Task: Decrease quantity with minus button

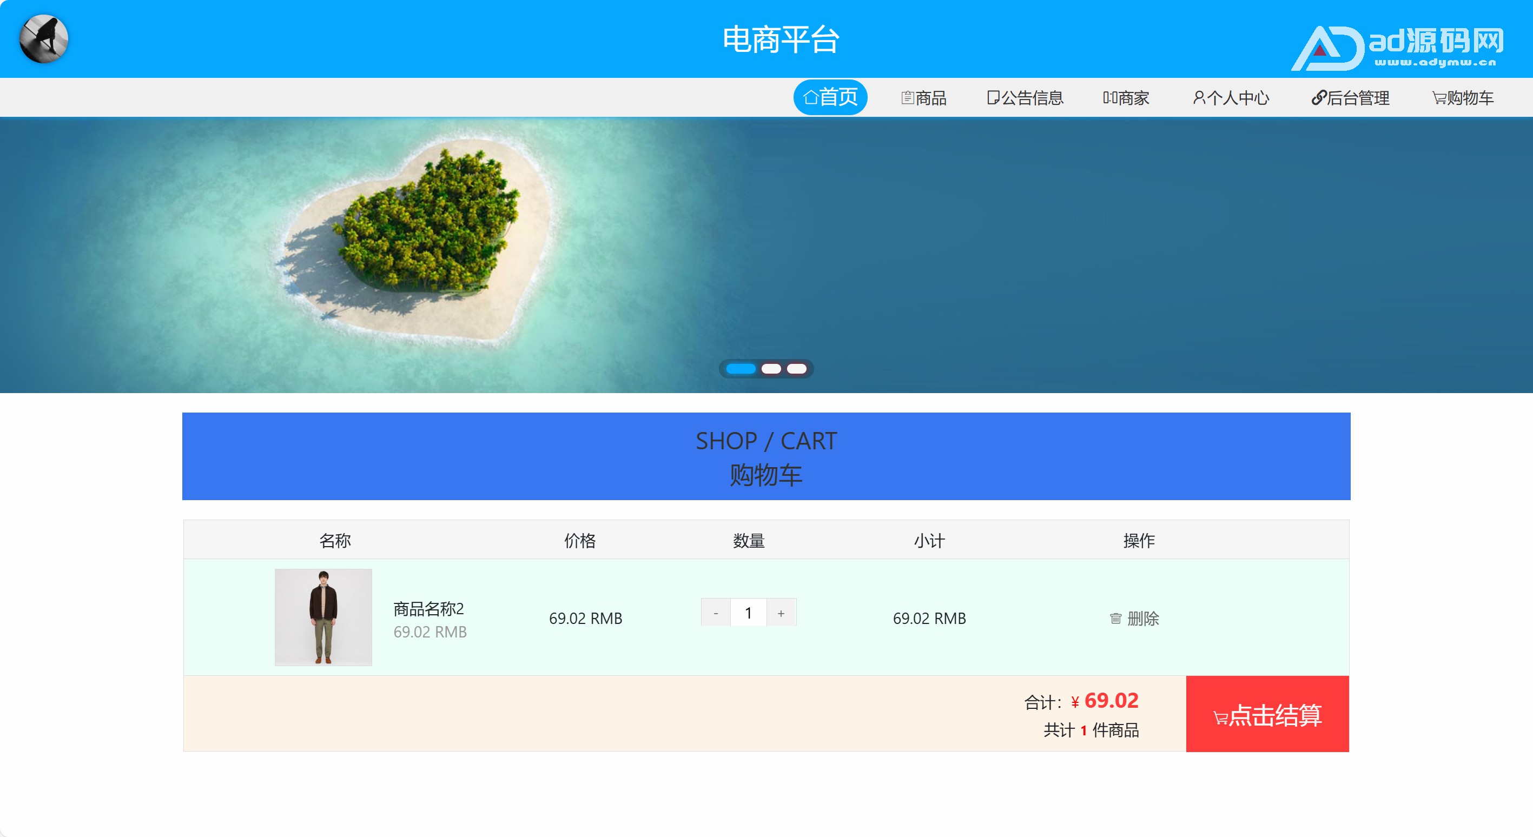Action: point(715,613)
